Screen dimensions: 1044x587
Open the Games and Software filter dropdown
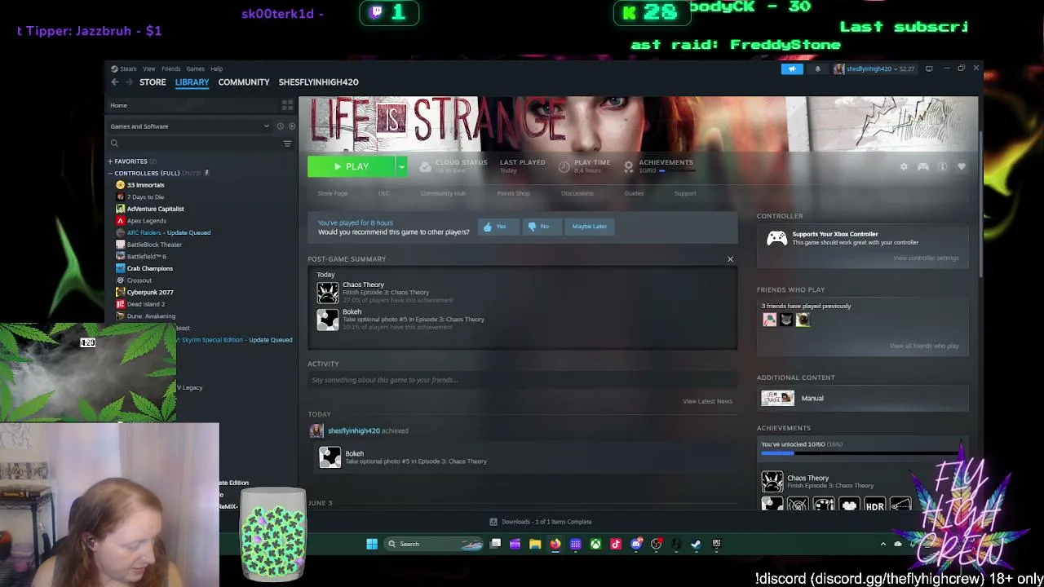(x=190, y=126)
